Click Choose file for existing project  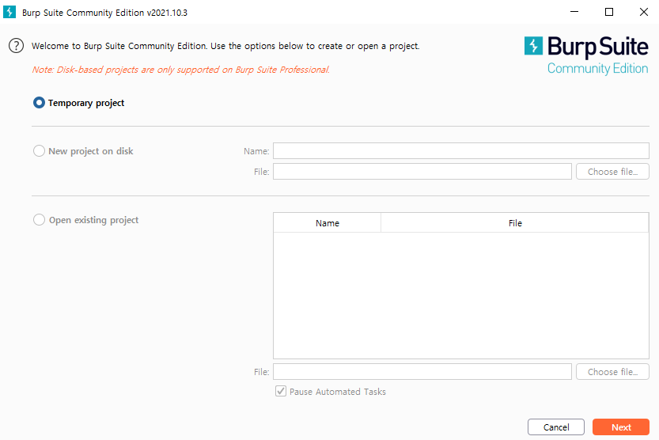(612, 372)
